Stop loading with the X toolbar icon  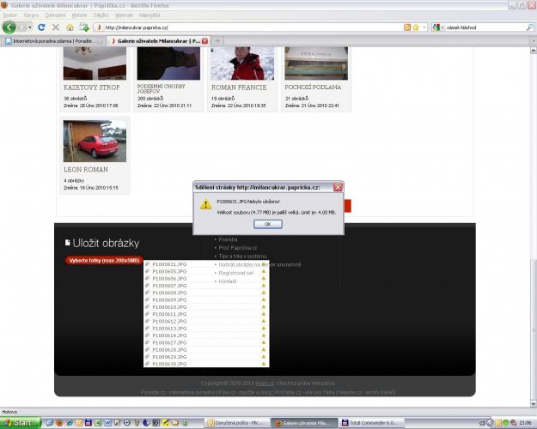[56, 27]
